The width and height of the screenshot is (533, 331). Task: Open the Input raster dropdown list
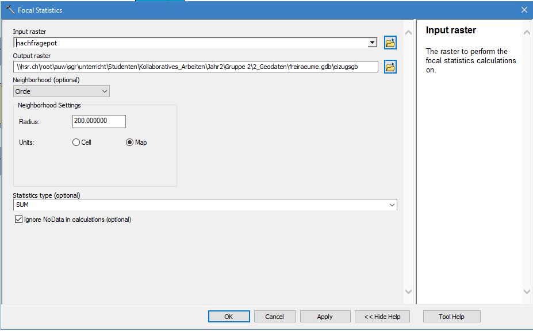point(372,43)
